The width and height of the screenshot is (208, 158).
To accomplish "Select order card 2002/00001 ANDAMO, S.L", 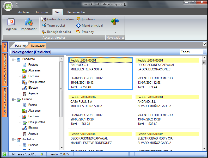I will click(167, 110).
